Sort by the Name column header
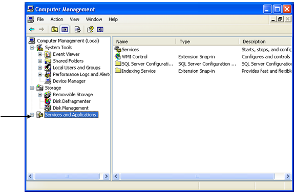 click(144, 41)
